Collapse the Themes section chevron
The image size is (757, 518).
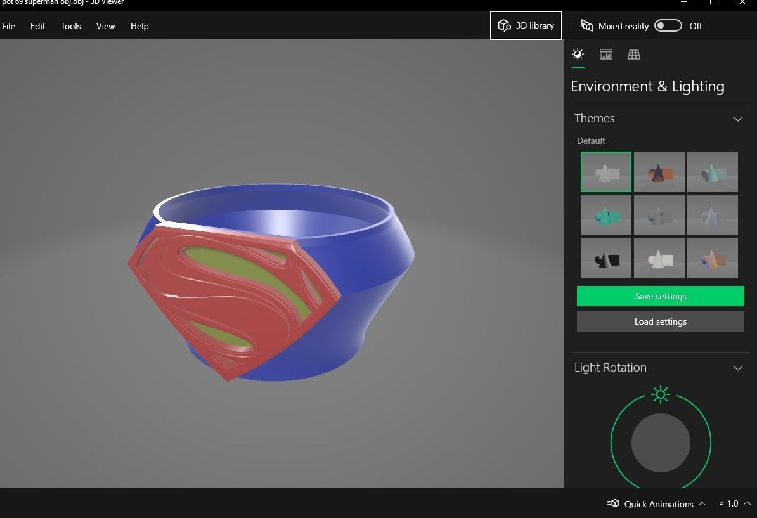click(x=738, y=119)
